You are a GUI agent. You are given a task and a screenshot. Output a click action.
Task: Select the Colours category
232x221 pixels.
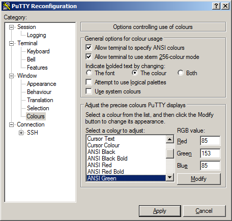click(36, 116)
